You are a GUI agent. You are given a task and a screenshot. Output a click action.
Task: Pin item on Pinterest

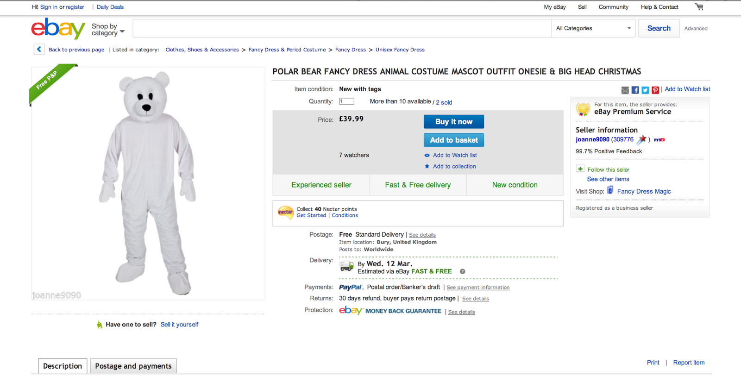click(655, 90)
